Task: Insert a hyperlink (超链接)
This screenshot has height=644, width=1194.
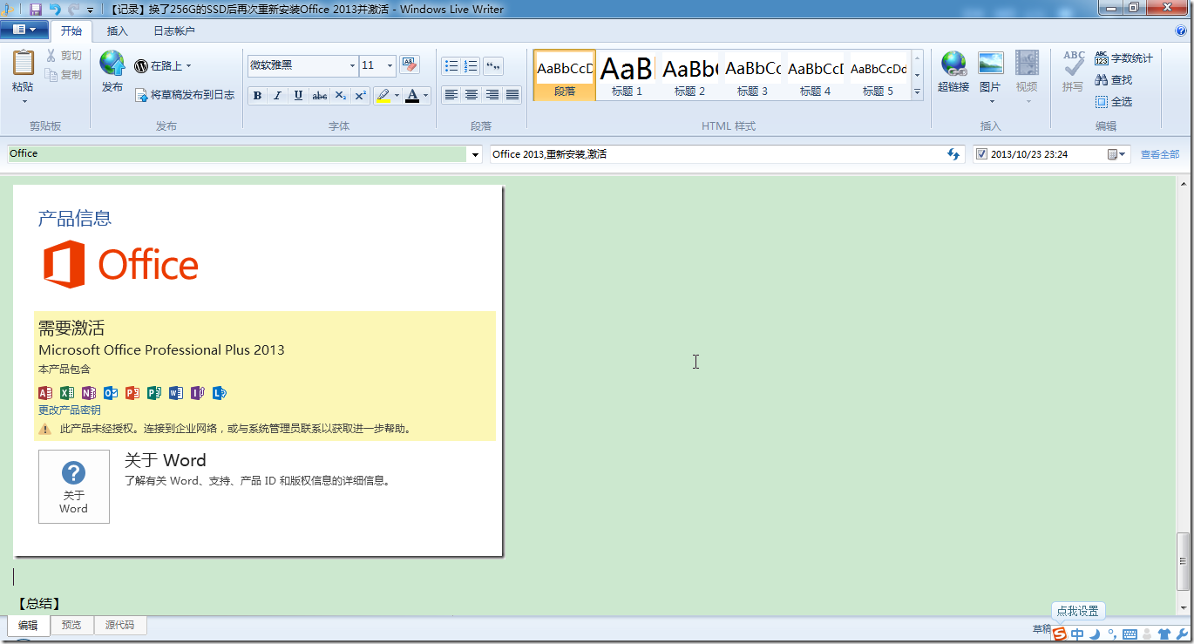Action: point(953,71)
